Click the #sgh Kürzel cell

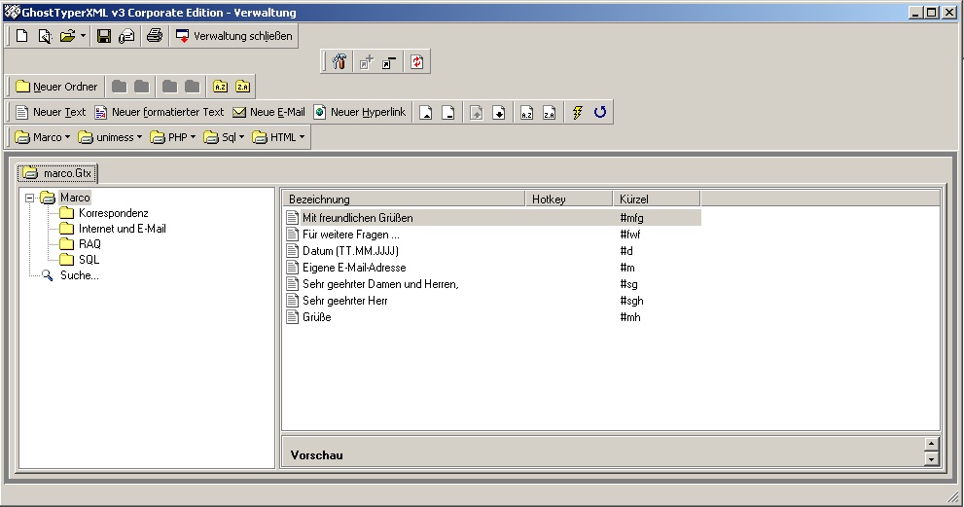coord(631,301)
